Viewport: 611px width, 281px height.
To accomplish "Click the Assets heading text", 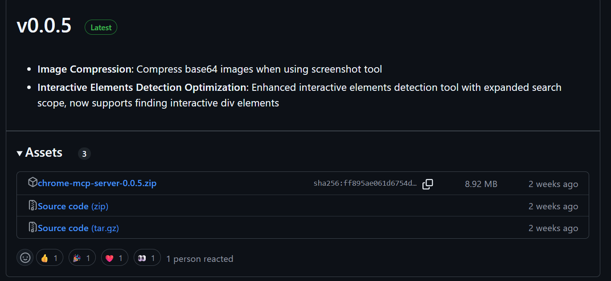I will coord(44,153).
